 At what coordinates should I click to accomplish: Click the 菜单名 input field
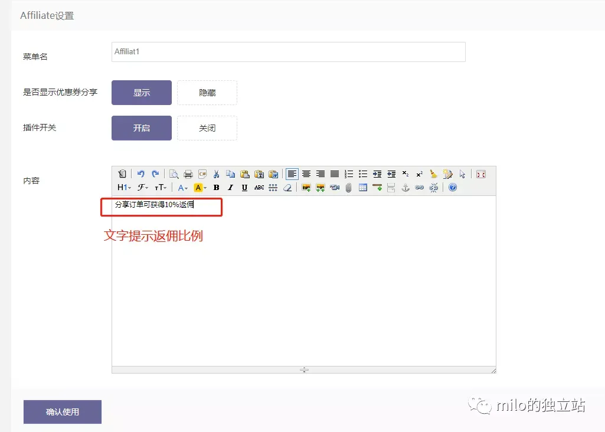(x=289, y=52)
